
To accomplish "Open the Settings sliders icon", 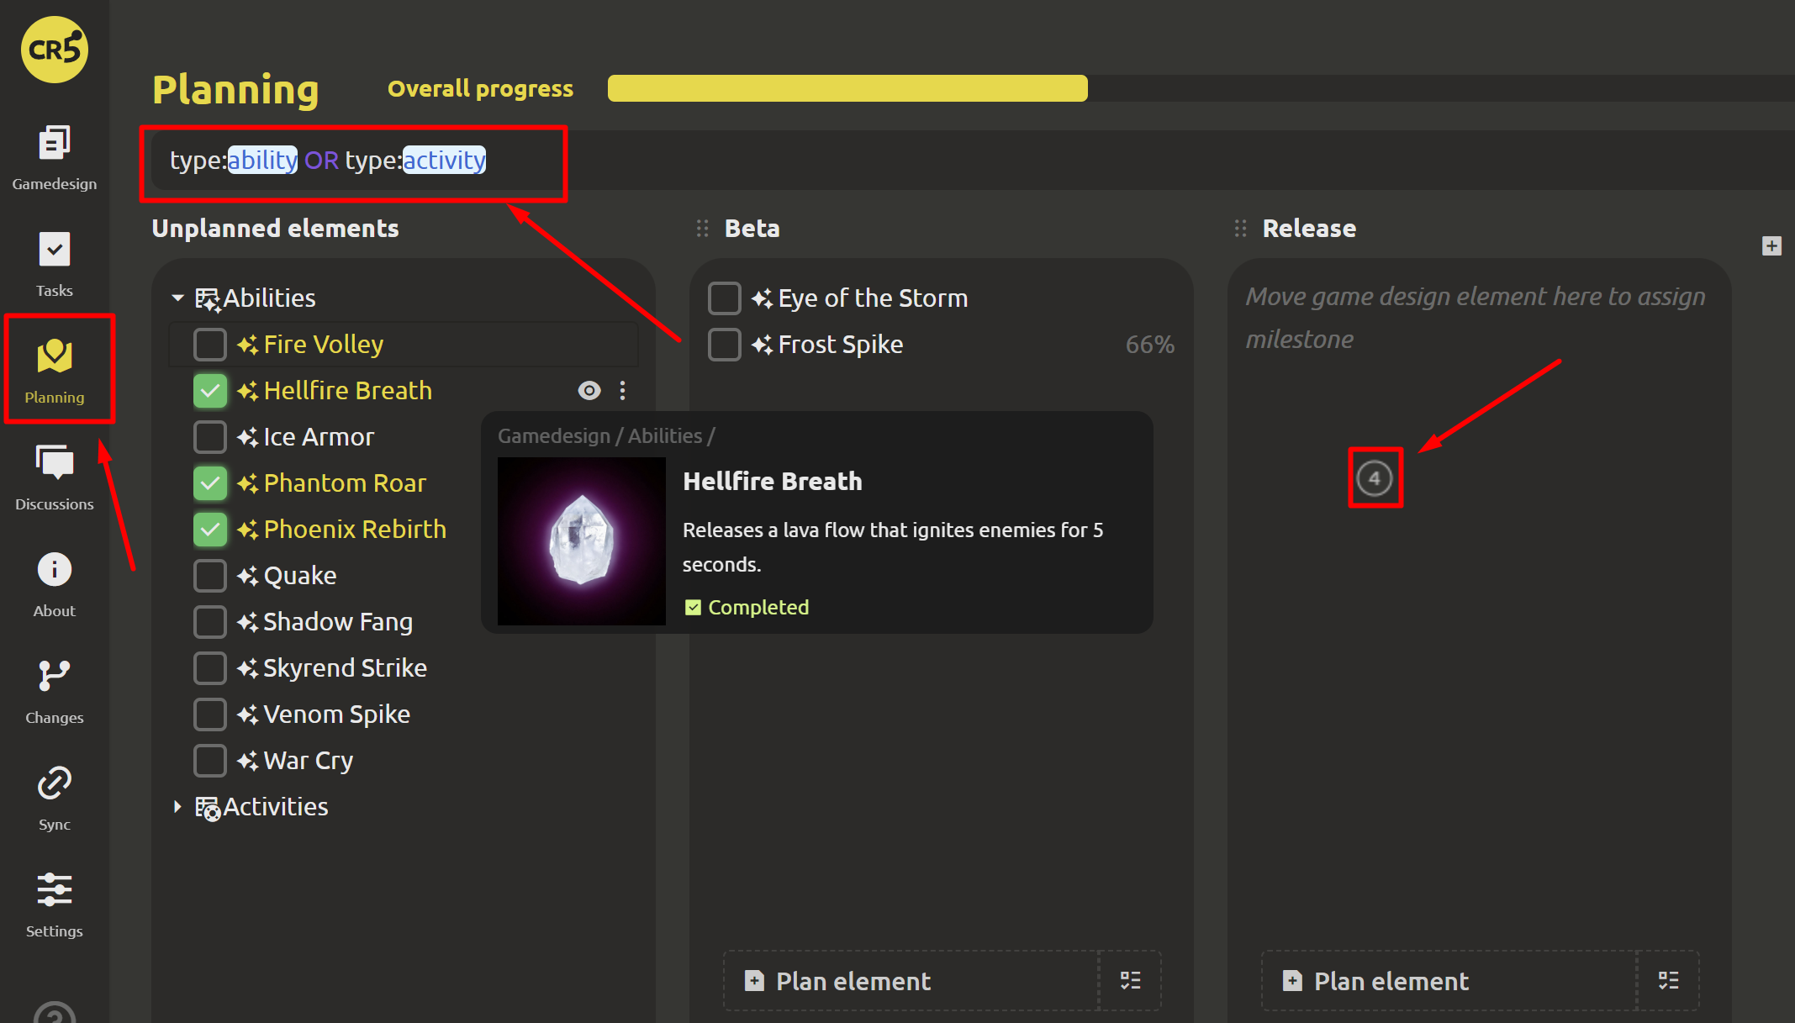I will click(54, 889).
